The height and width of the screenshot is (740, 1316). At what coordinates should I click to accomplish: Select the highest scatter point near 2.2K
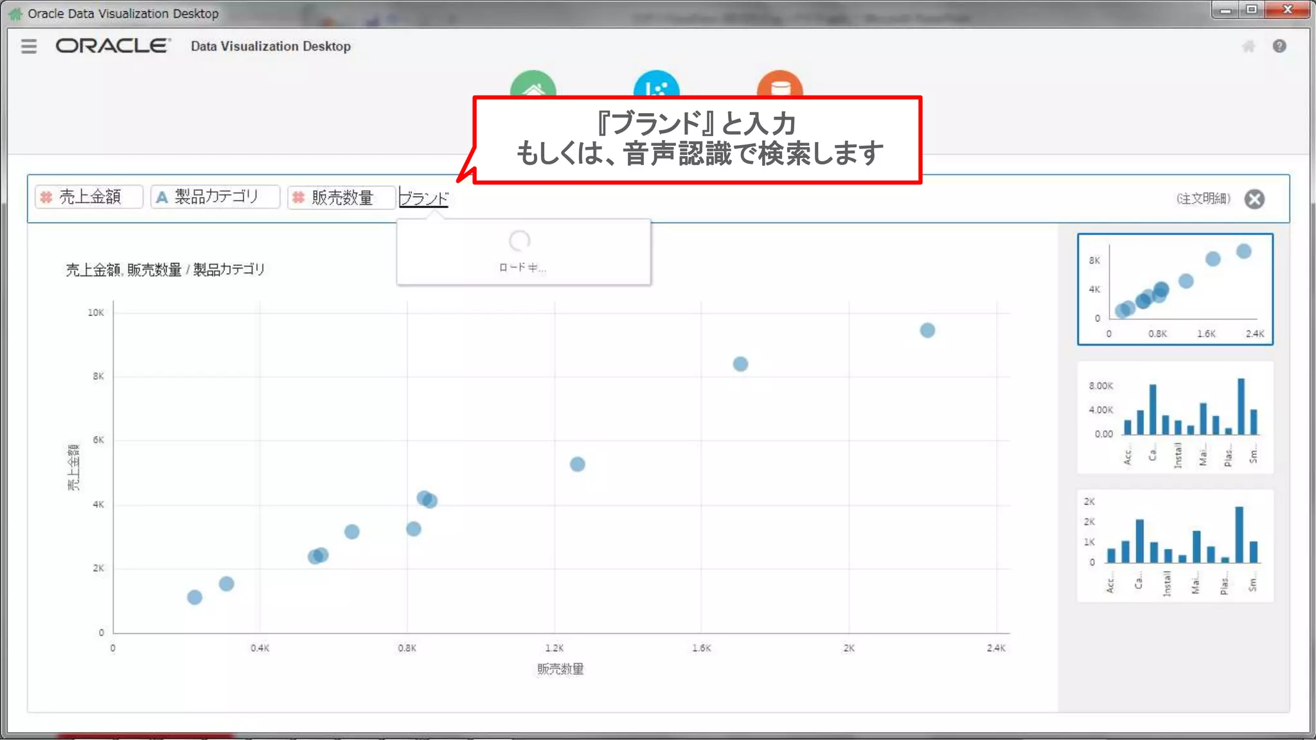(927, 330)
